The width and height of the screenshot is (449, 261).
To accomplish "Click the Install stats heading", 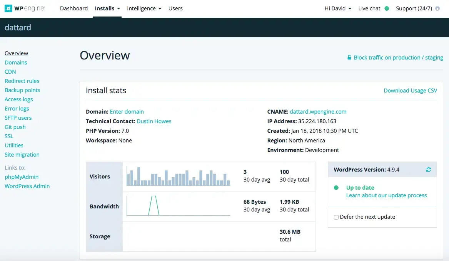I will pos(106,91).
